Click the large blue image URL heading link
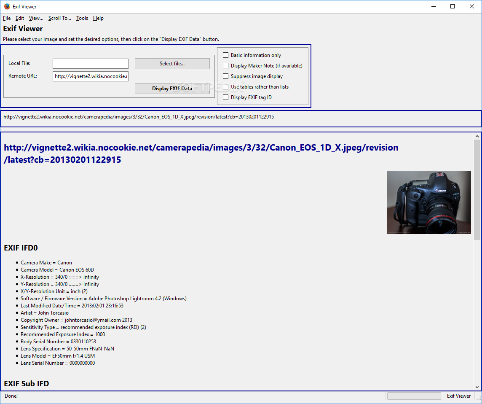Screen dimensions: 482x404 click(201, 154)
